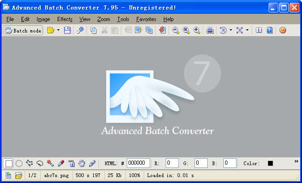This screenshot has height=183, width=302.
Task: Expand the open-folder dropdown arrow
Action: tap(58, 30)
